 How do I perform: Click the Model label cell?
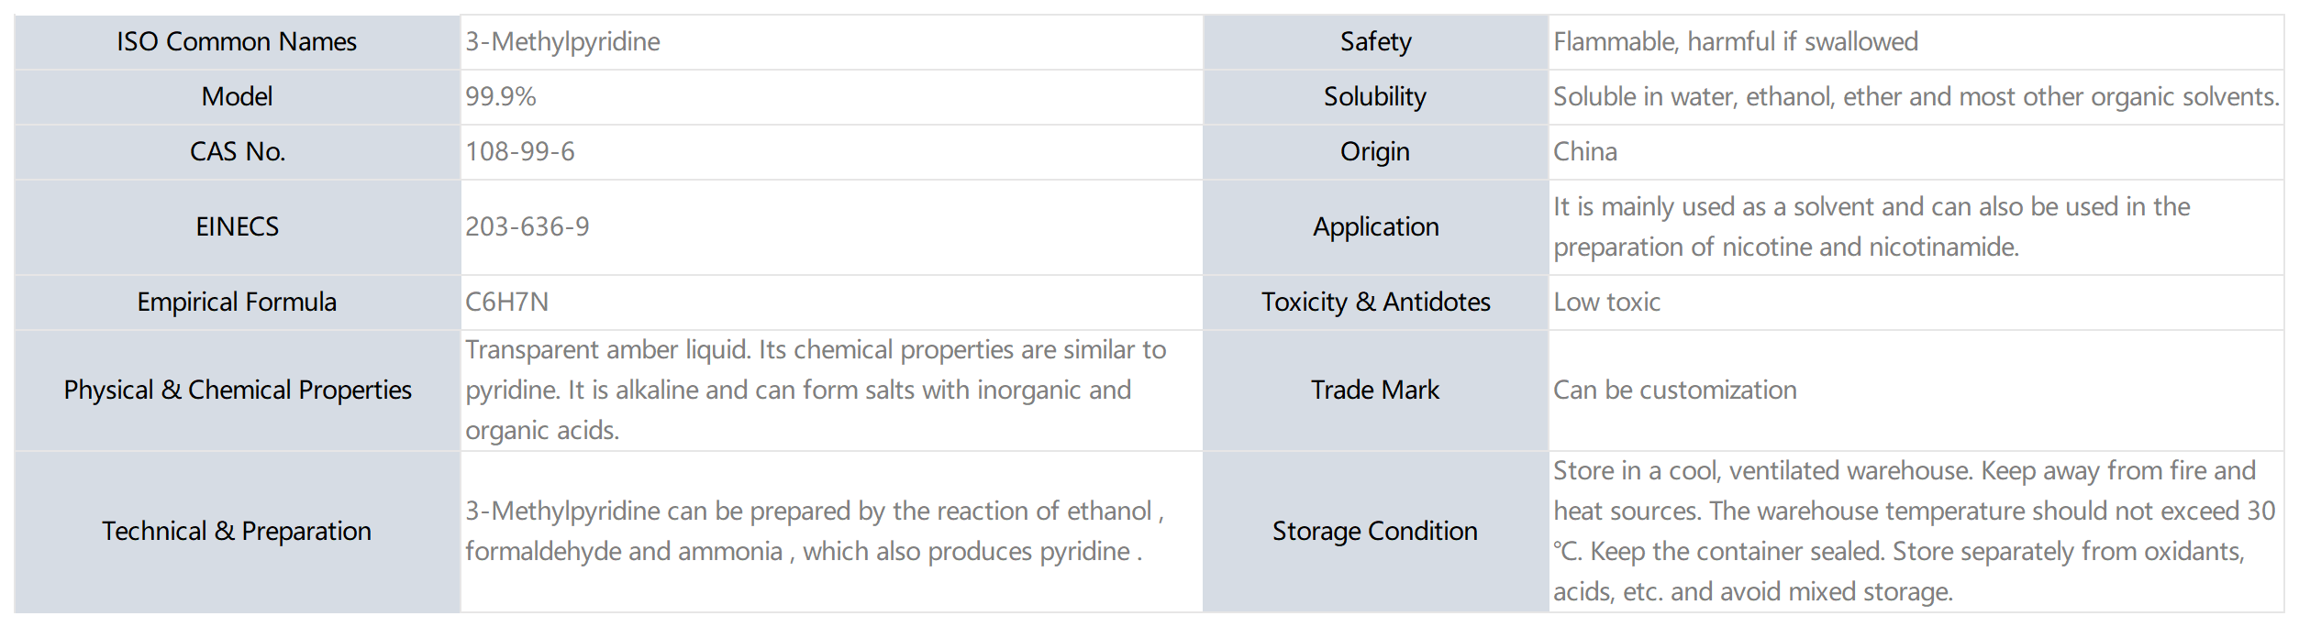237,97
